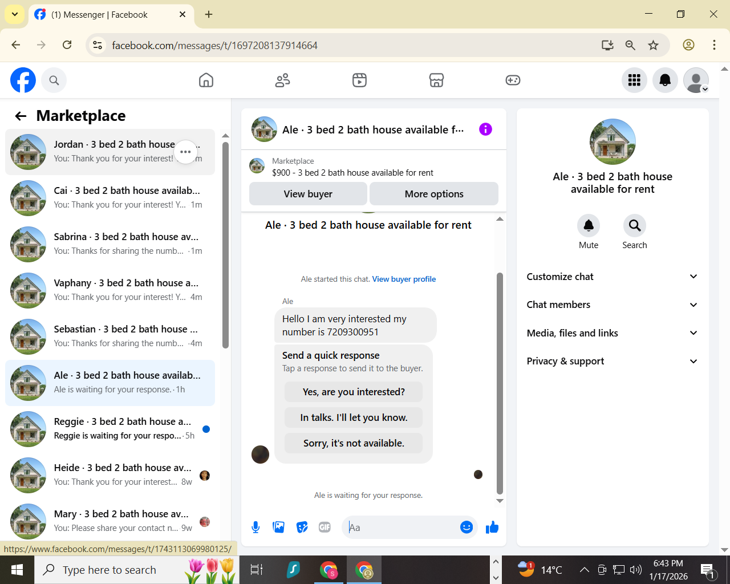Open Facebook search magnifier

point(54,80)
